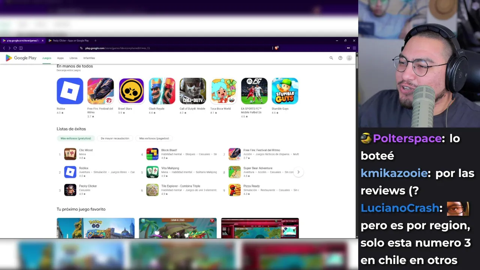Select the Más exitosos (pagados) chip
This screenshot has height=270, width=480.
pyautogui.click(x=154, y=138)
